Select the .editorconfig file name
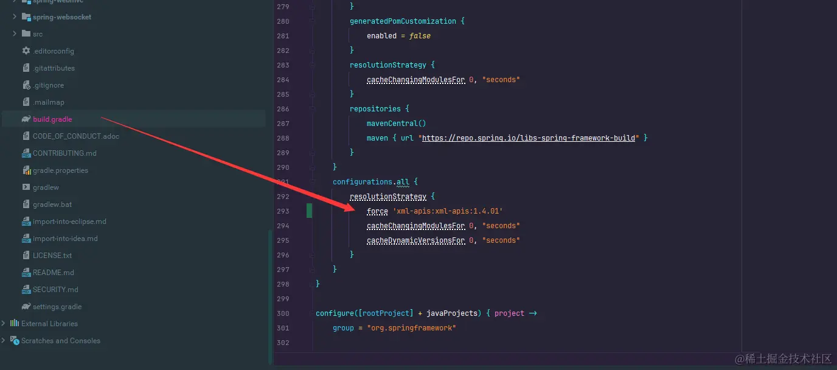The image size is (837, 370). coord(54,51)
